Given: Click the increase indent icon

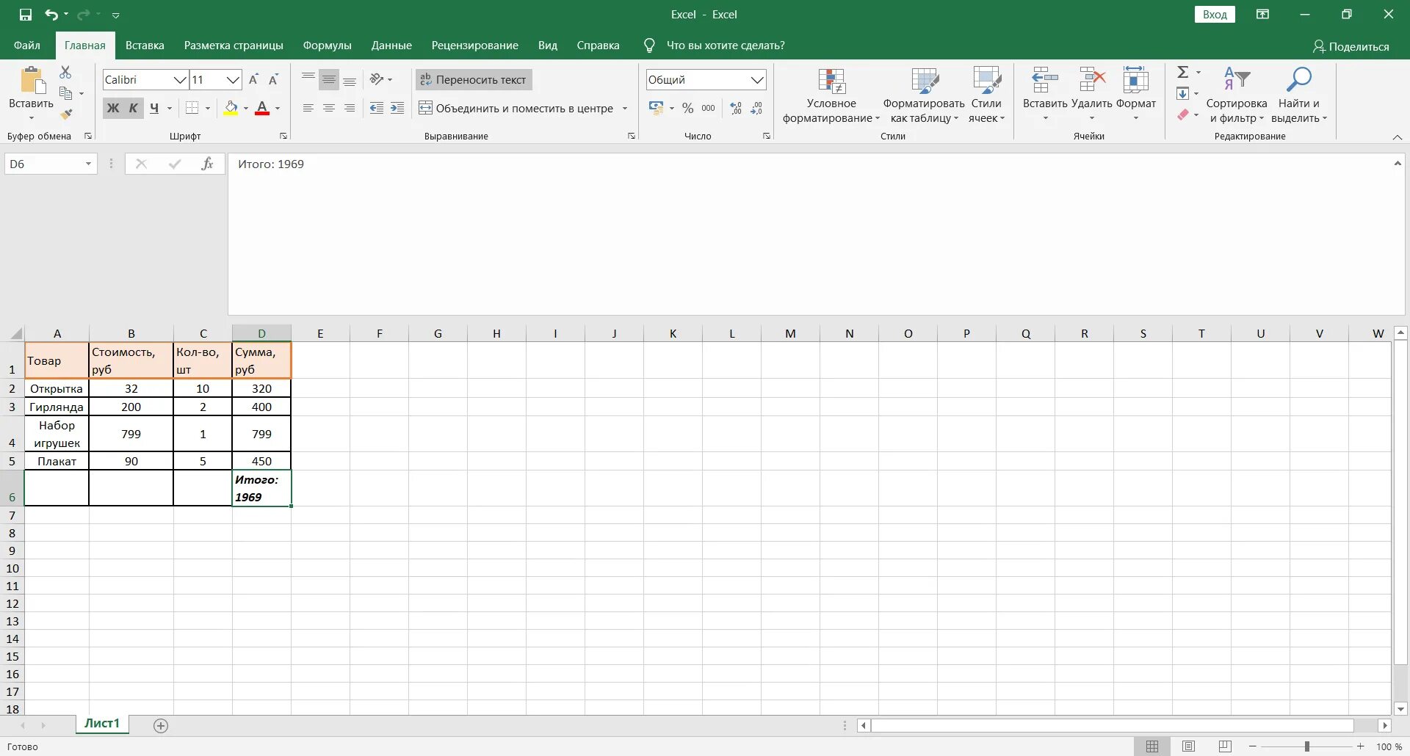Looking at the screenshot, I should (397, 108).
